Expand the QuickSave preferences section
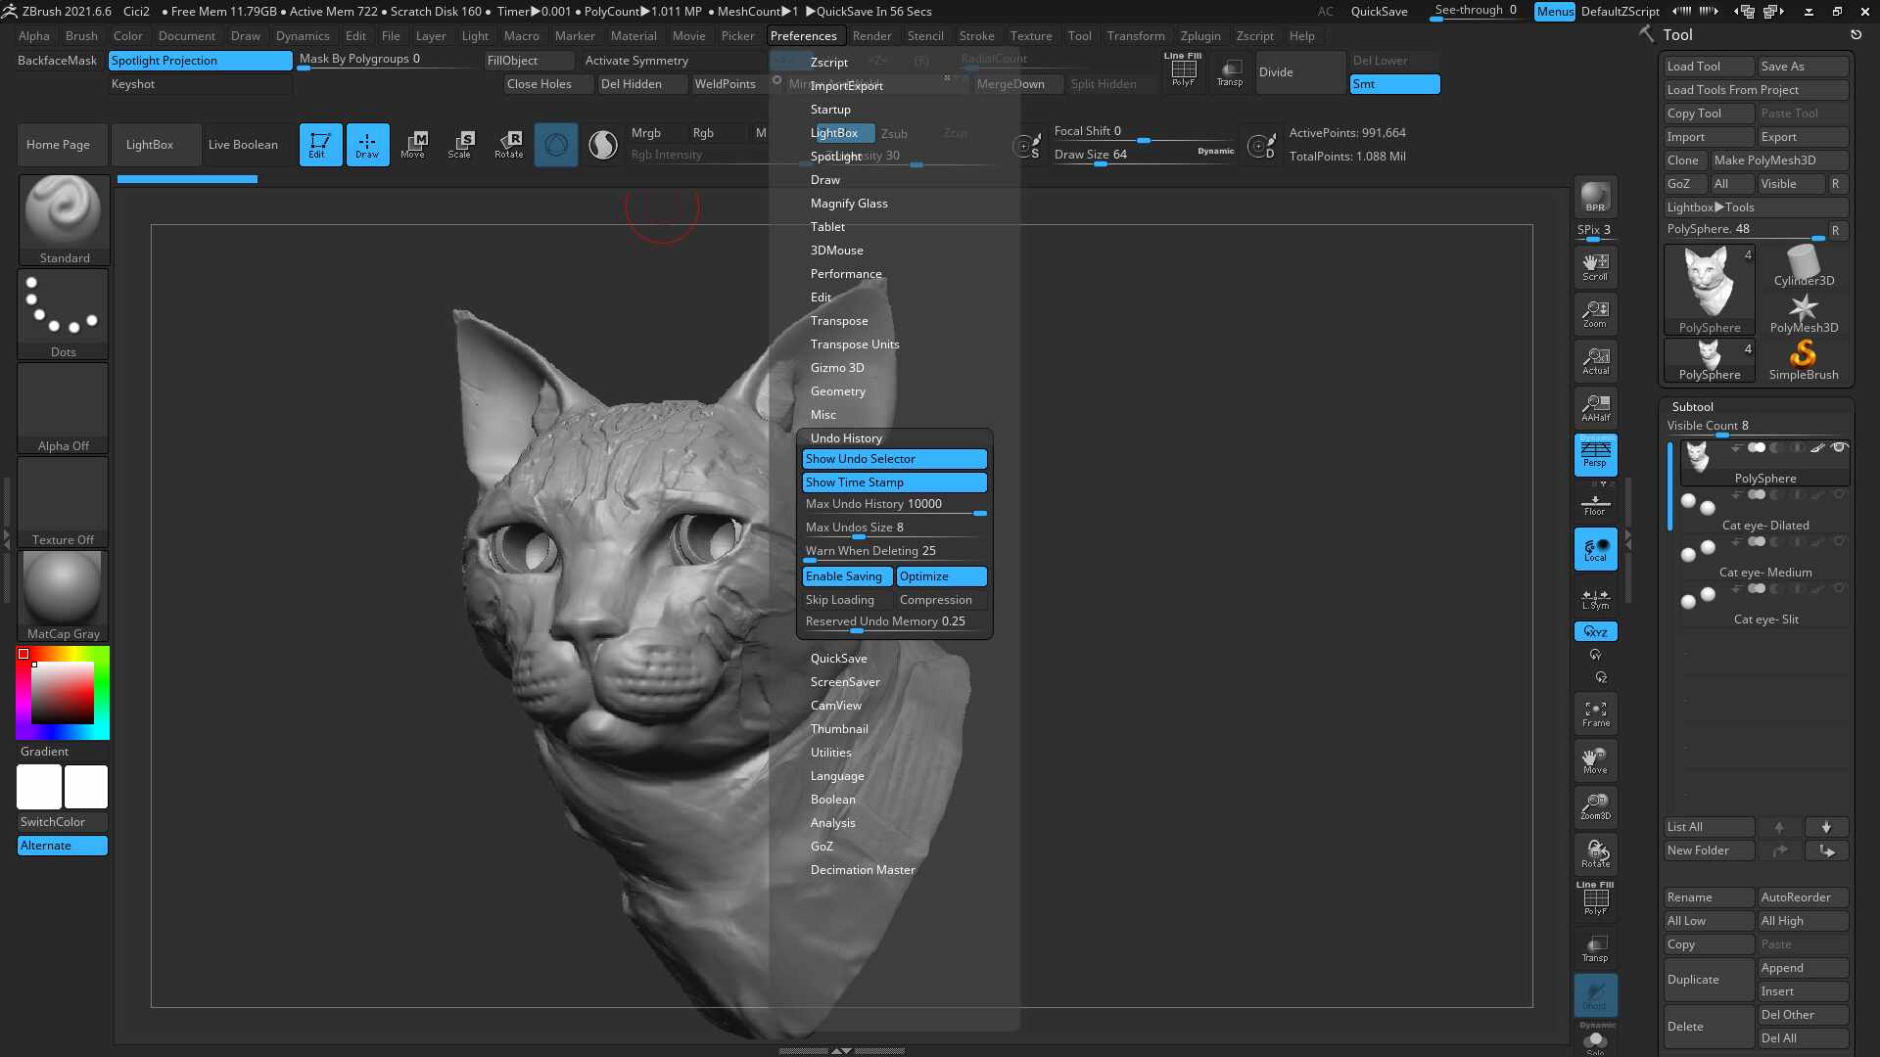Screen dimensions: 1880x1057 click(x=838, y=659)
